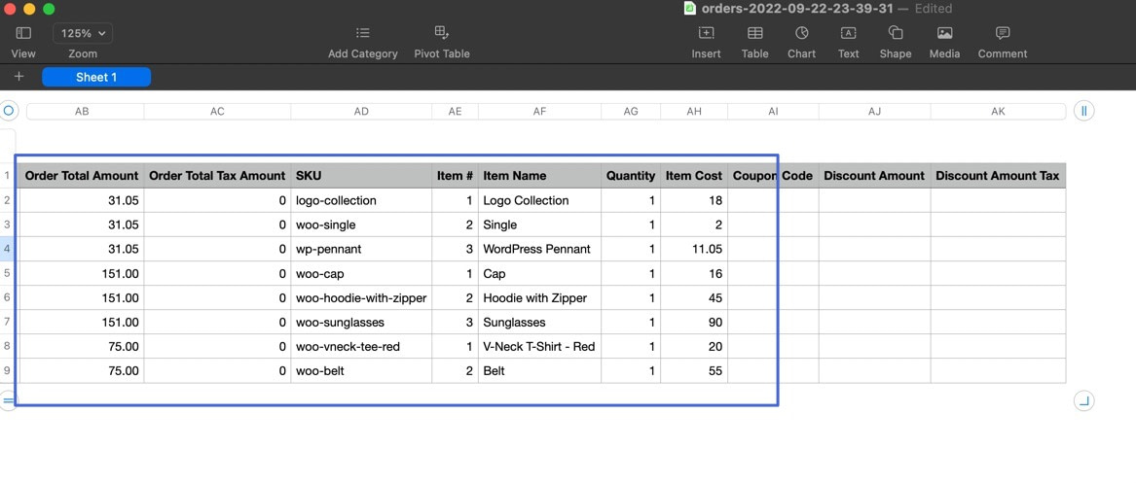Click the Coupon Code header cell
The image size is (1136, 483).
[773, 176]
